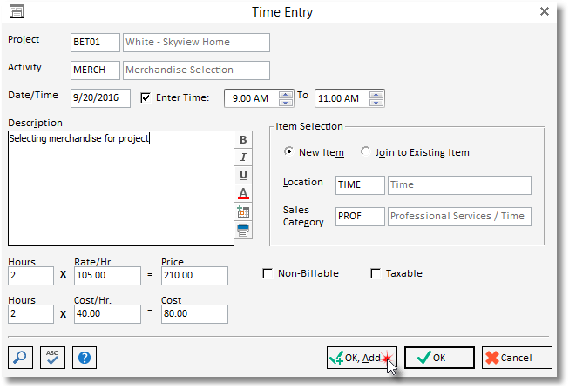
Task: Open help with question mark icon
Action: pos(85,358)
